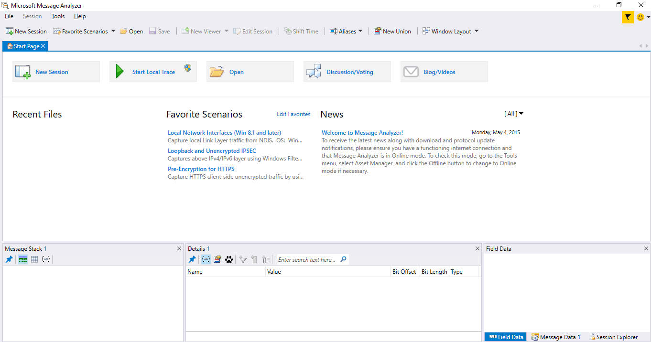This screenshot has width=651, height=342.
Task: Toggle highlighted braces icon in Details toolbar
Action: point(206,259)
